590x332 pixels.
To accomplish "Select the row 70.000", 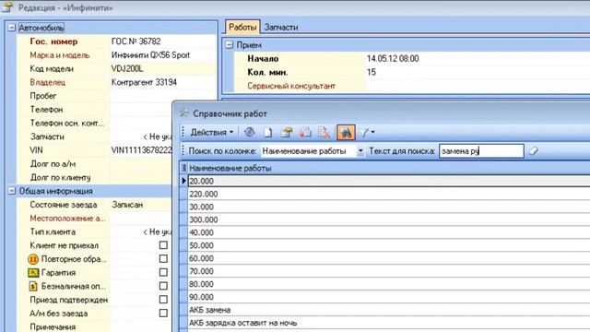I will tap(389, 271).
